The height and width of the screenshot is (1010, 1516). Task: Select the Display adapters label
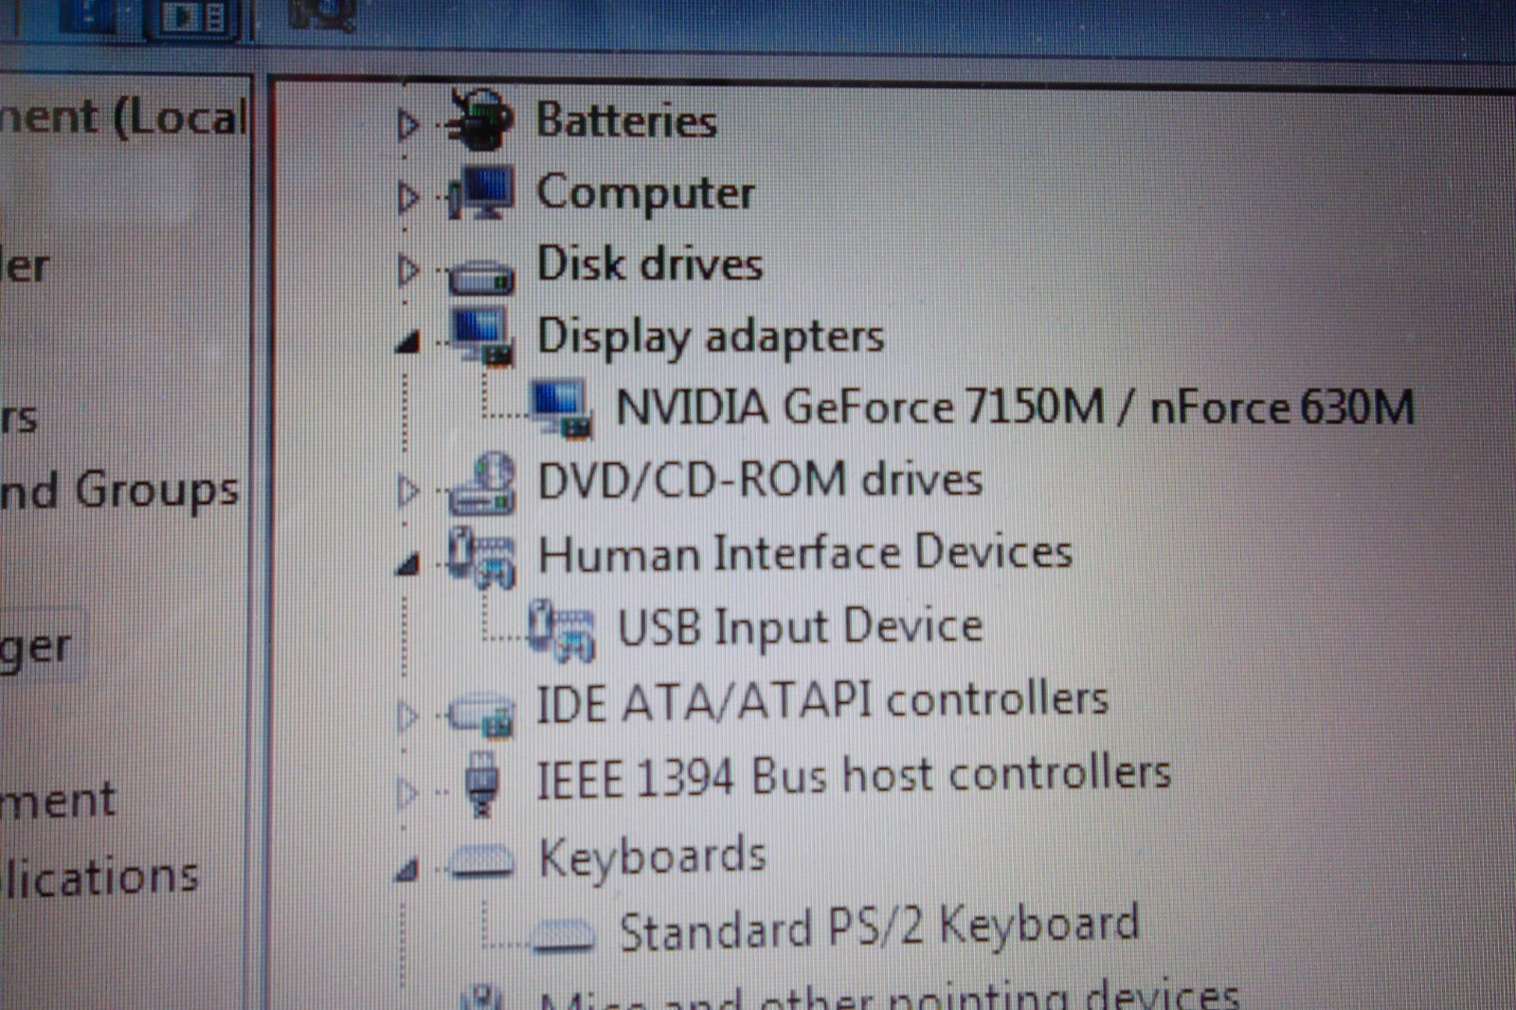tap(711, 336)
